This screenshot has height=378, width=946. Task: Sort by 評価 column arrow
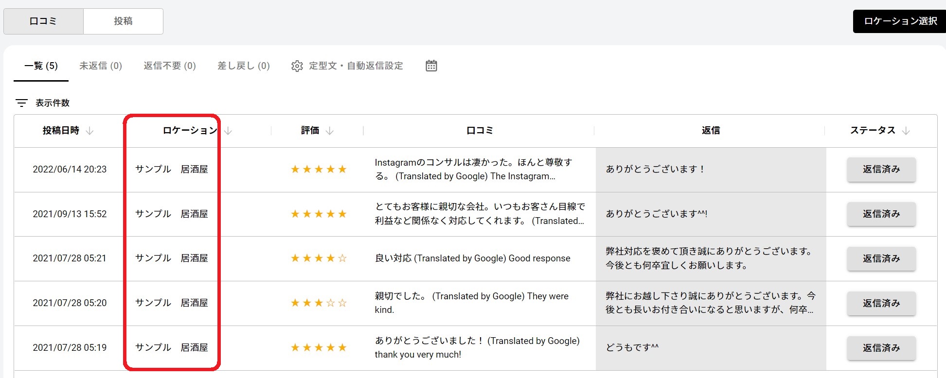coord(330,131)
